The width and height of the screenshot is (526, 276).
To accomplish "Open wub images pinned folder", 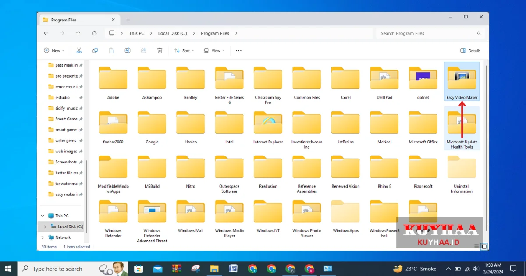I will pos(65,151).
